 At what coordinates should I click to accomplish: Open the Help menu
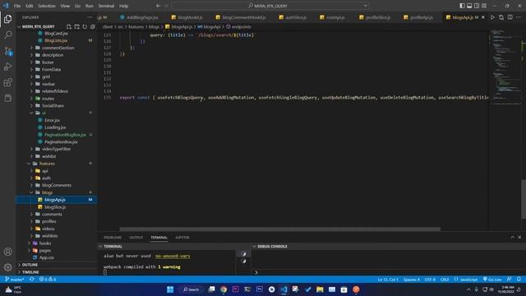click(x=123, y=6)
